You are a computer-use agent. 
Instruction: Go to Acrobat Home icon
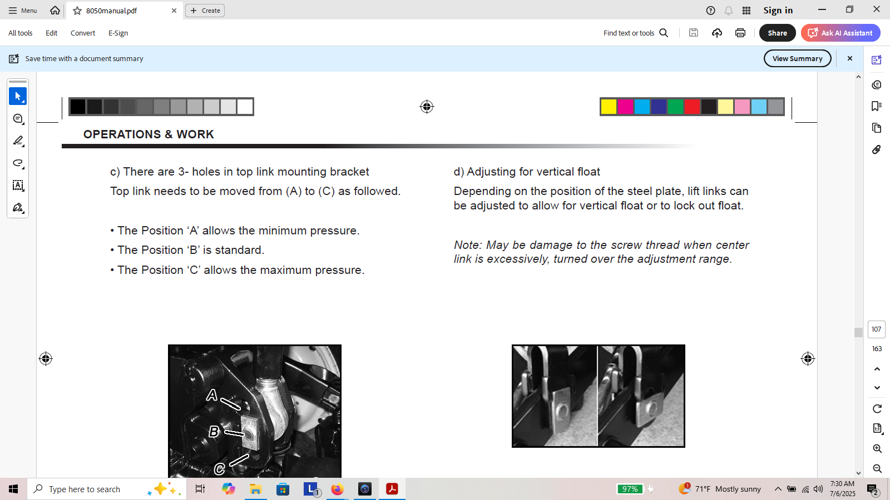[x=55, y=11]
